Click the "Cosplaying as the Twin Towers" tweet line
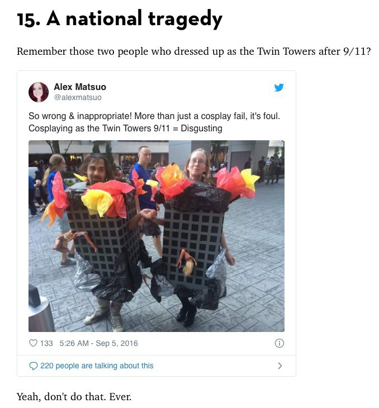 click(125, 129)
